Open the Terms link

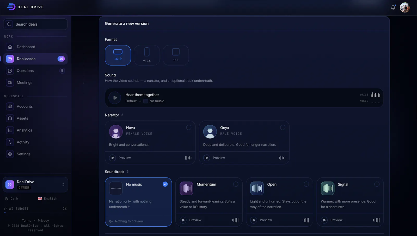[27, 221]
